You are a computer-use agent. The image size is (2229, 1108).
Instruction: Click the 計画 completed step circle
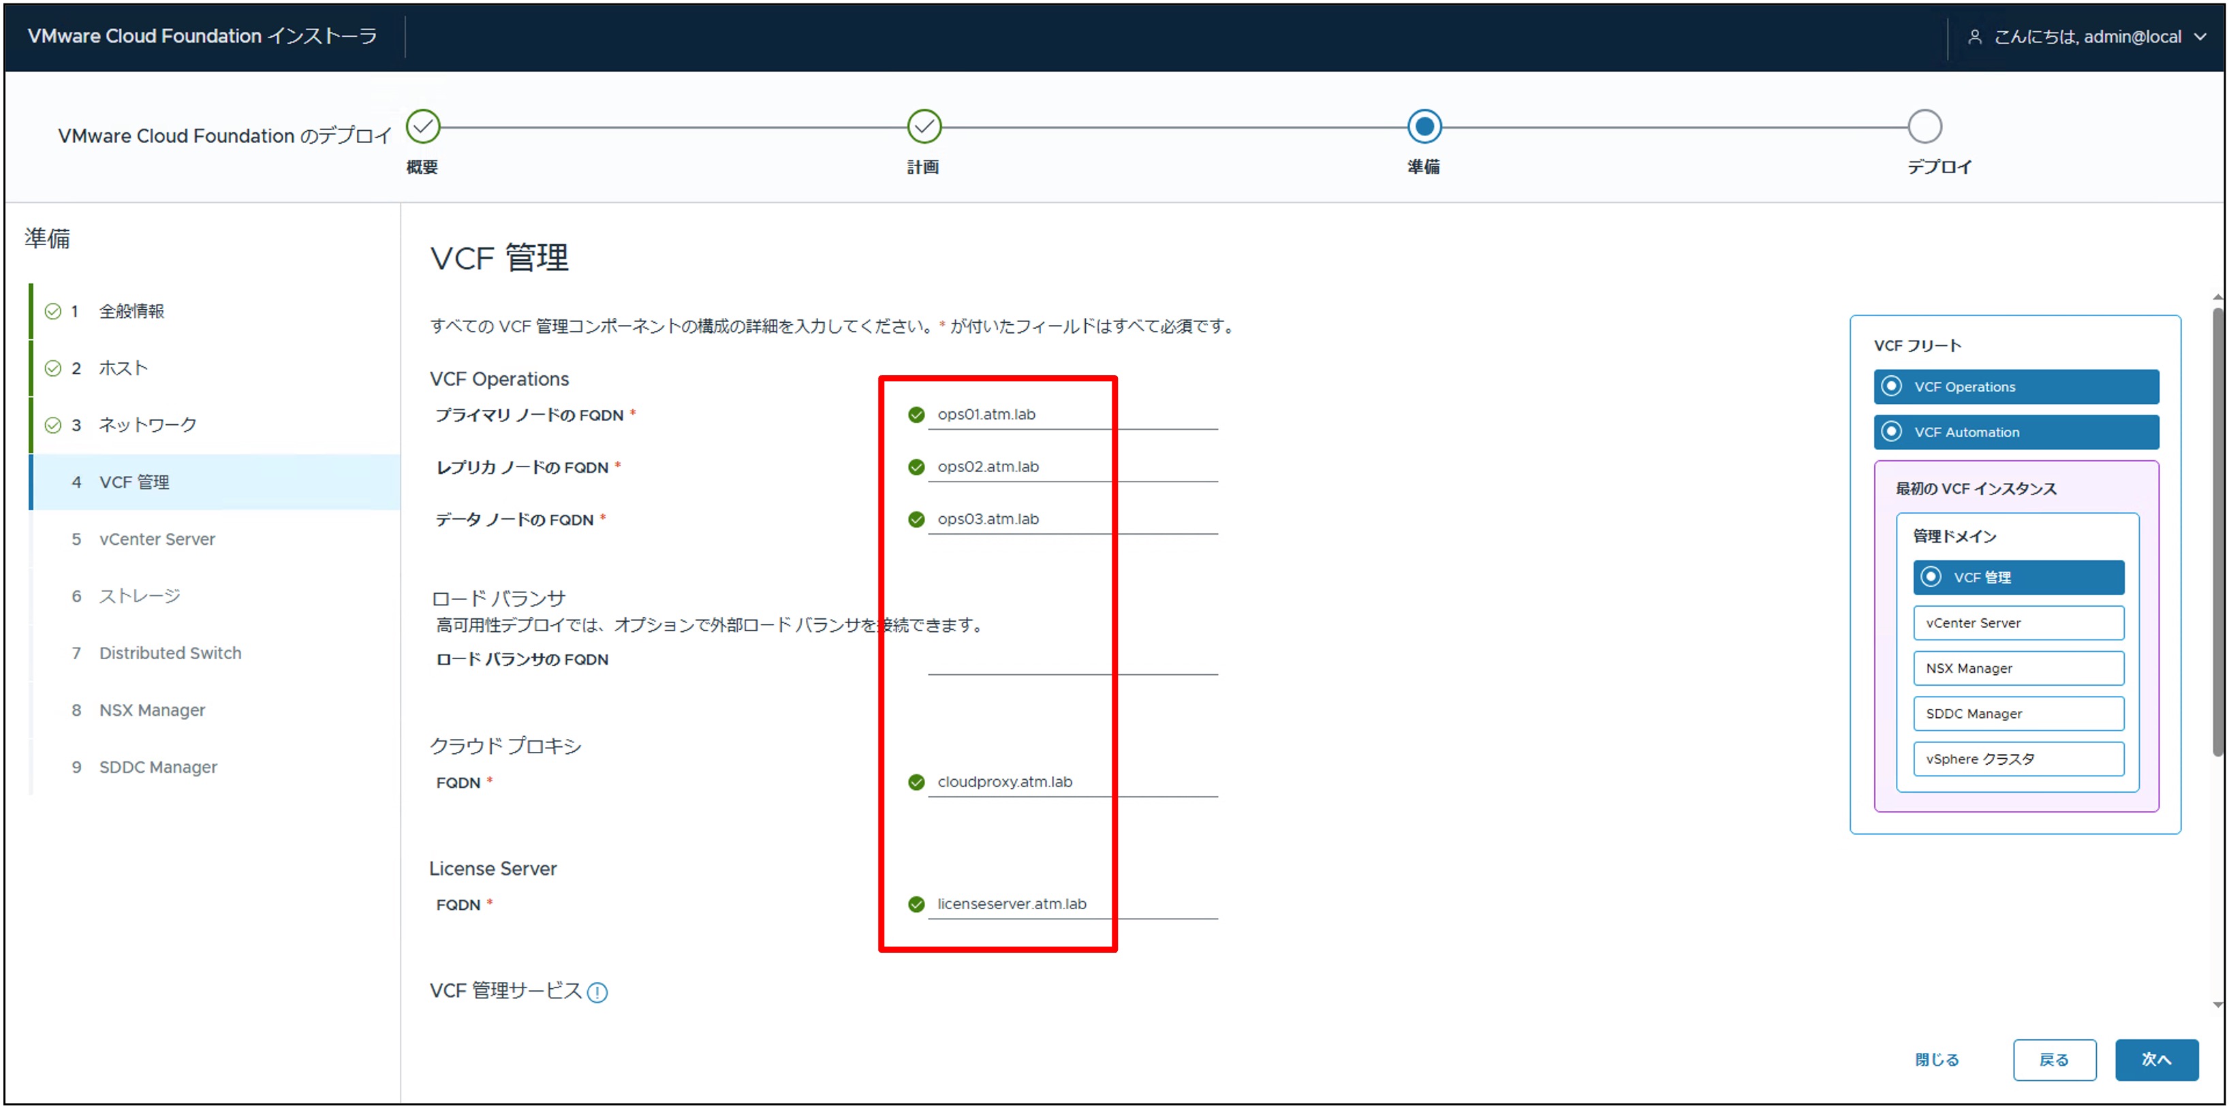coord(924,126)
